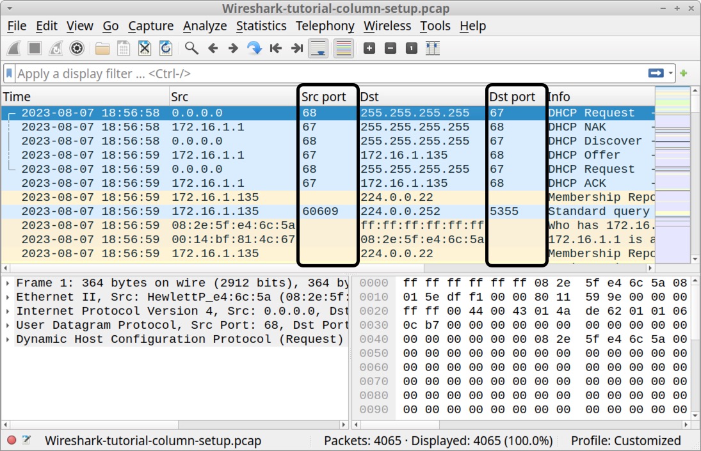Open the Analyze menu
This screenshot has width=701, height=451.
[205, 26]
